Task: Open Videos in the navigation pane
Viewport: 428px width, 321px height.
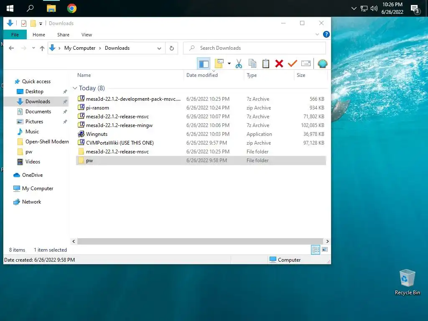Action: pyautogui.click(x=33, y=162)
